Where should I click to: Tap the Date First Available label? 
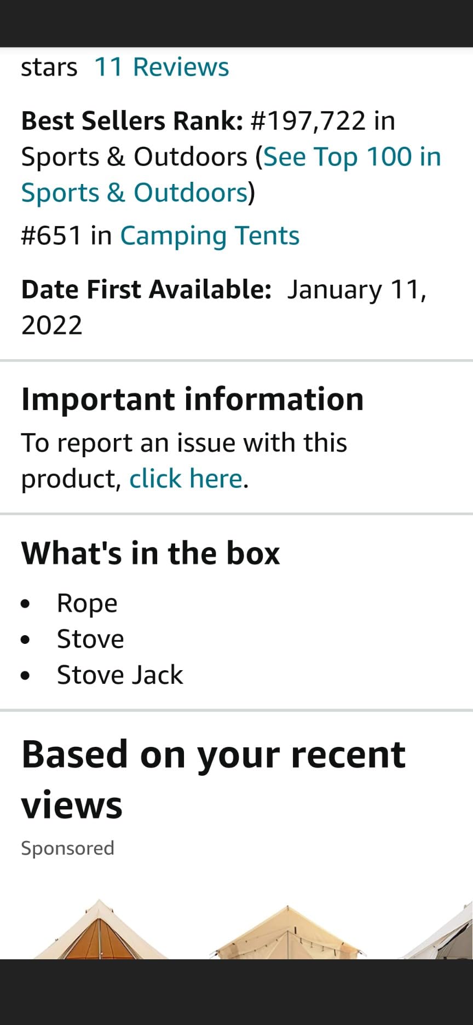click(146, 290)
